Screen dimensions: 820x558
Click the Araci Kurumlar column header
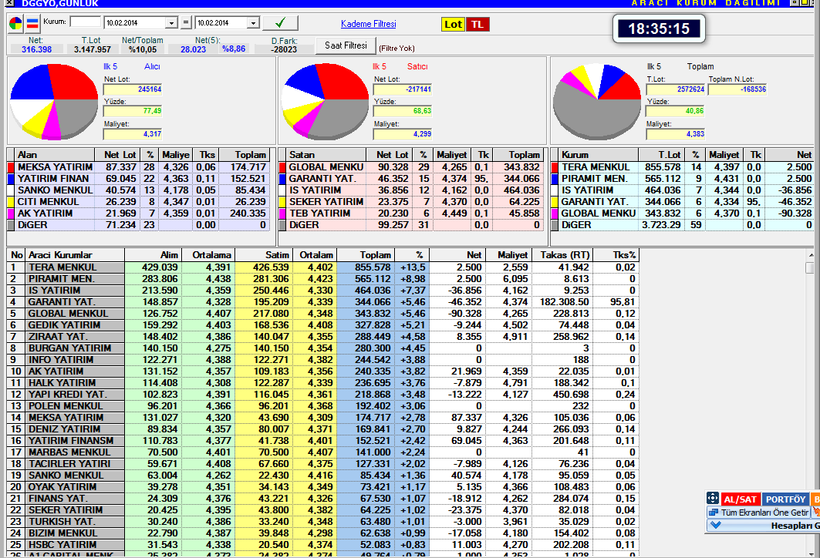click(75, 255)
